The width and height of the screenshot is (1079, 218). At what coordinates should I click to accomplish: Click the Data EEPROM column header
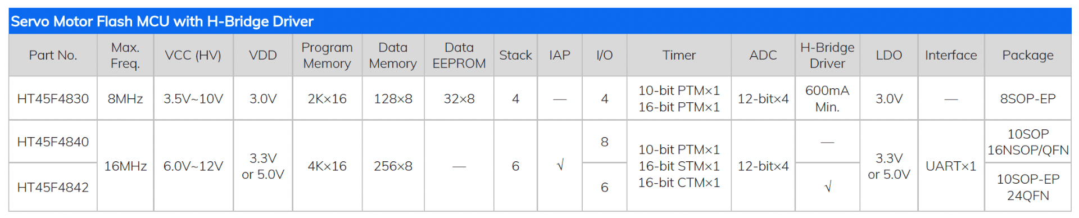[459, 55]
